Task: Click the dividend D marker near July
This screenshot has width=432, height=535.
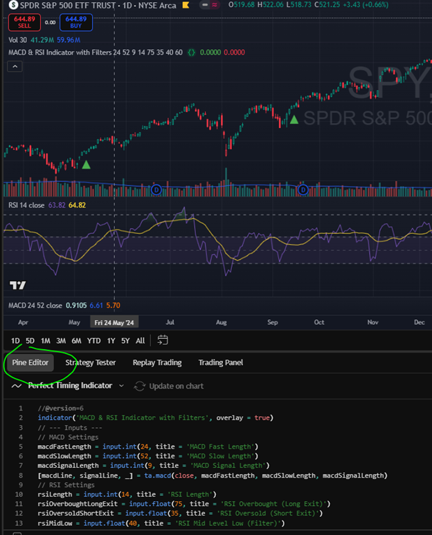Action: pyautogui.click(x=156, y=189)
